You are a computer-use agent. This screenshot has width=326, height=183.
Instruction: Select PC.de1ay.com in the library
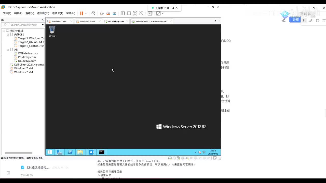25,57
